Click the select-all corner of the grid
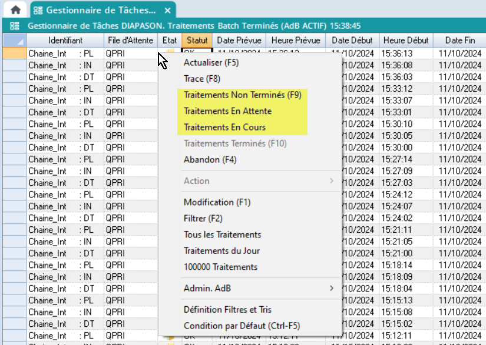 coord(14,41)
